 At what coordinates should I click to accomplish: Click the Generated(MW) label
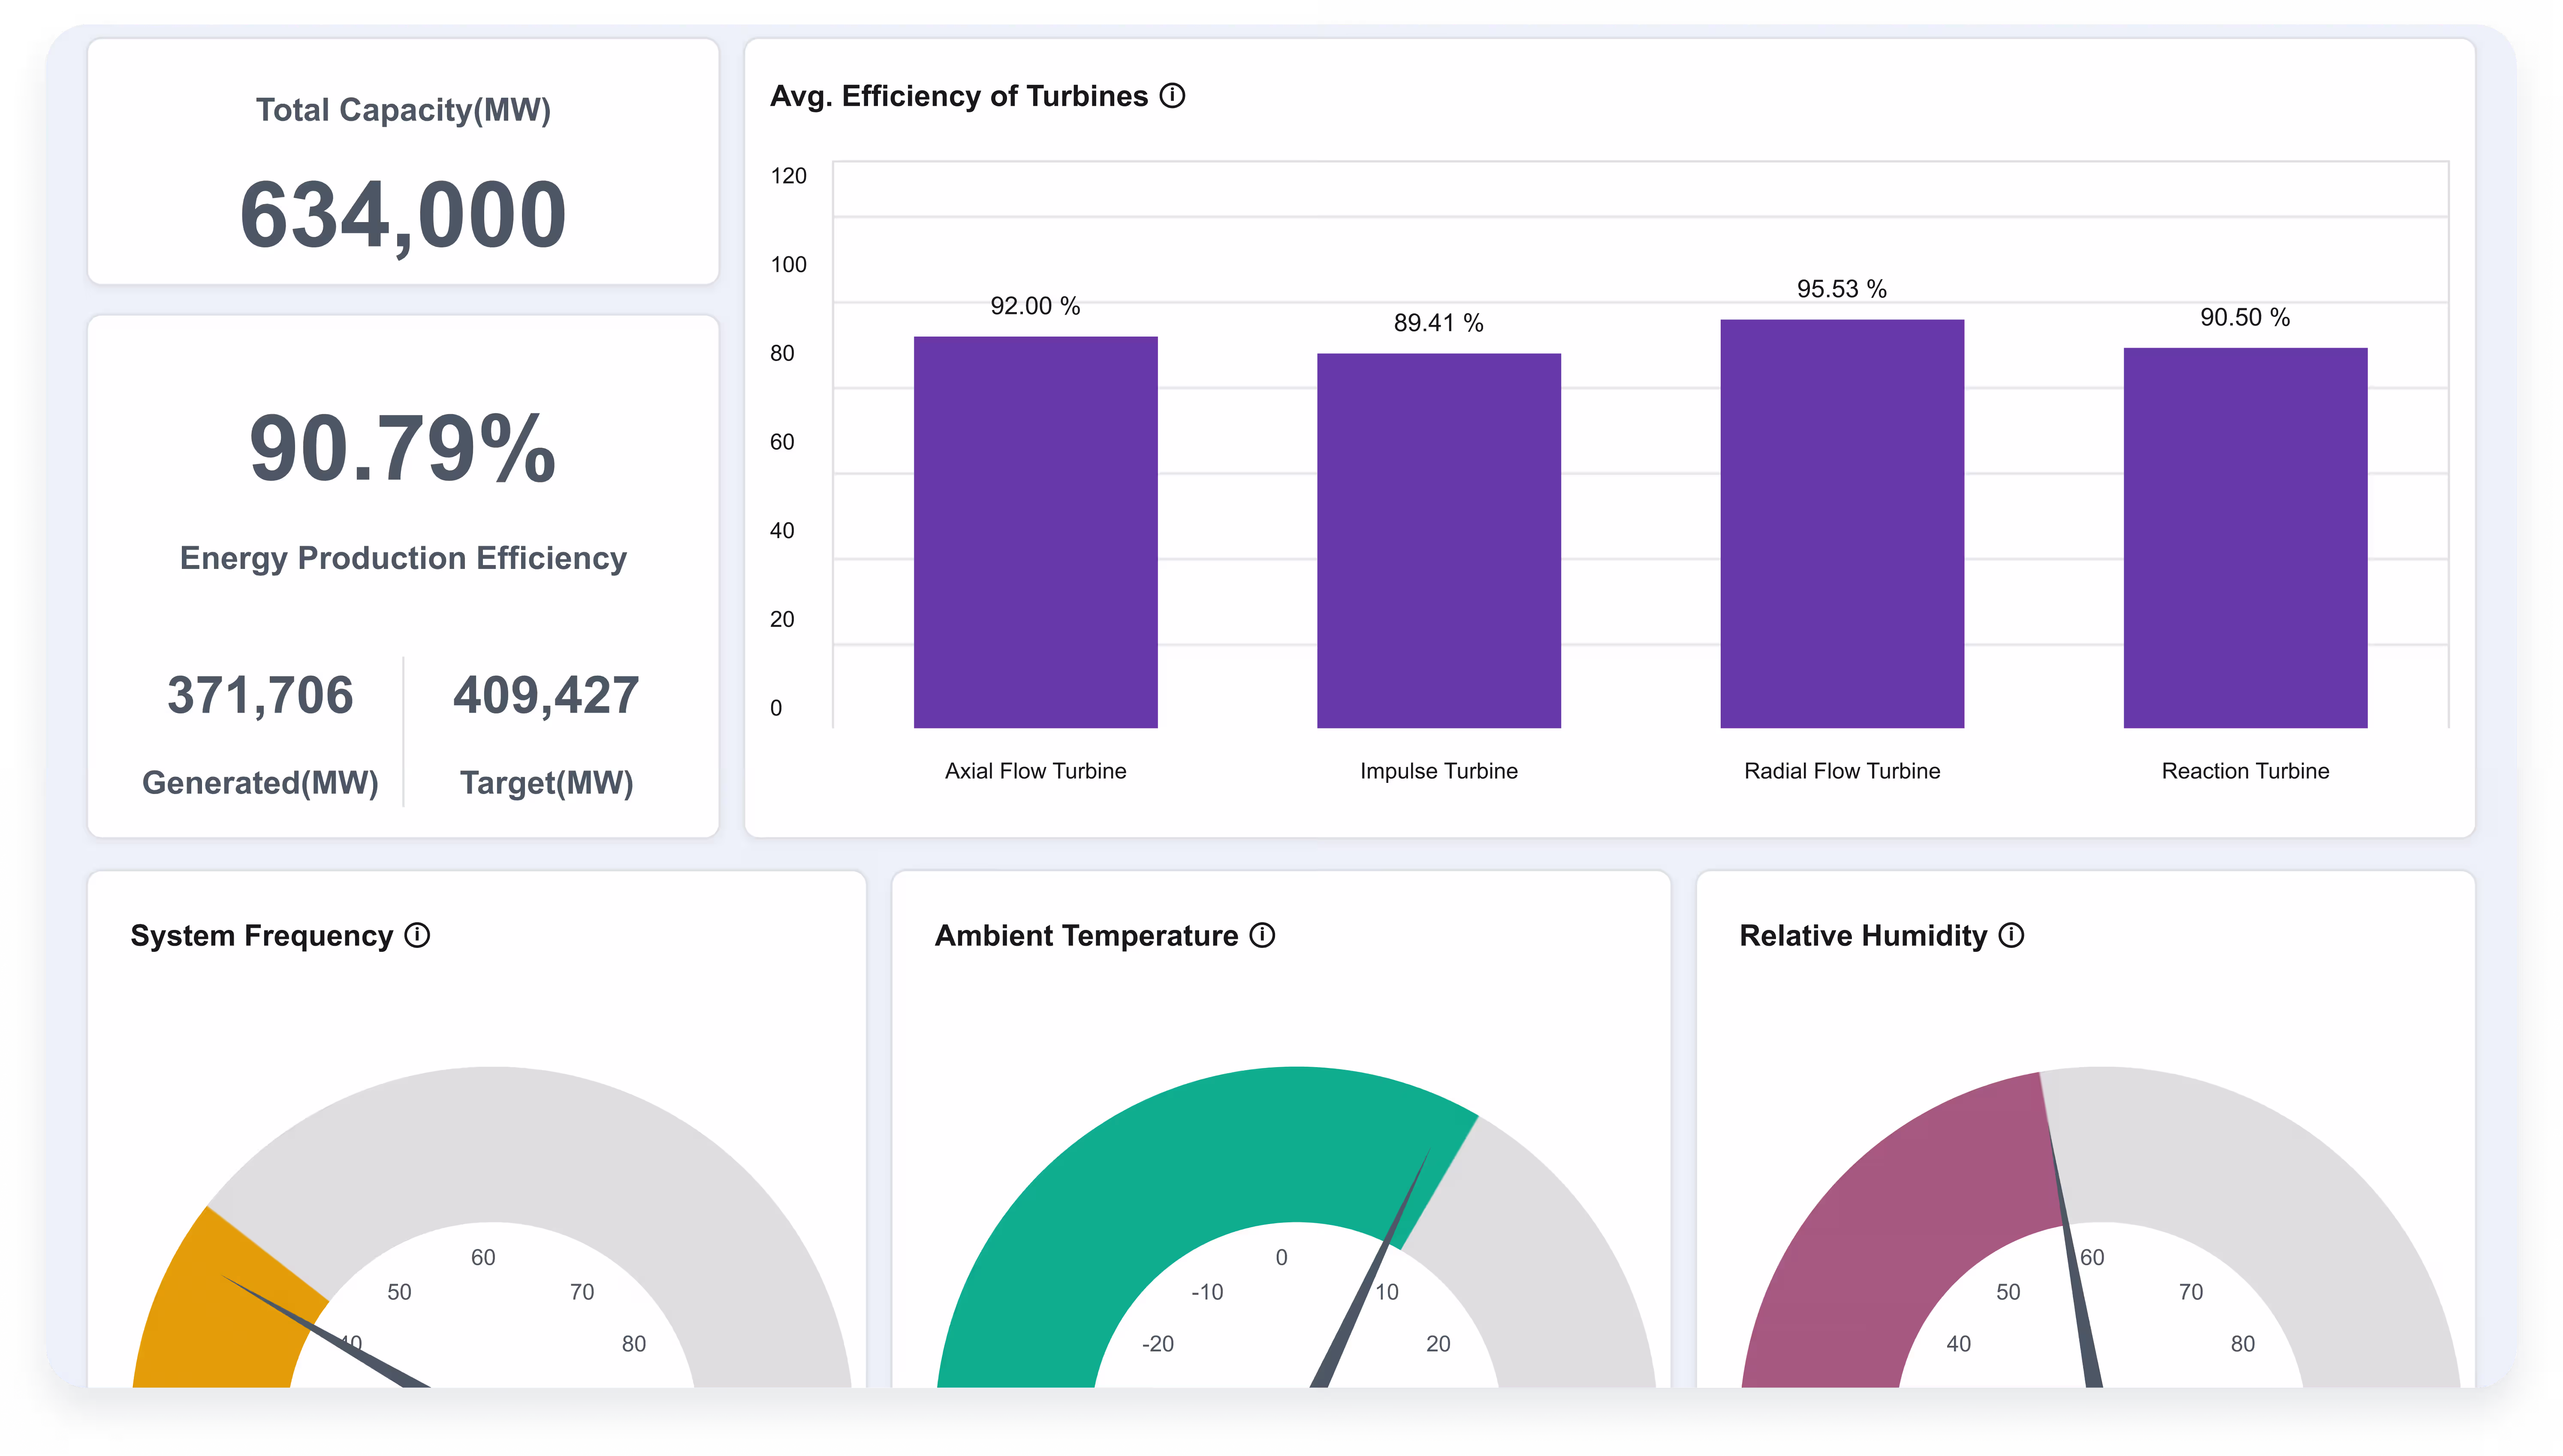pyautogui.click(x=260, y=782)
